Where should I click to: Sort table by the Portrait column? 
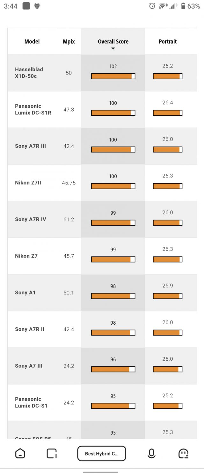(168, 41)
